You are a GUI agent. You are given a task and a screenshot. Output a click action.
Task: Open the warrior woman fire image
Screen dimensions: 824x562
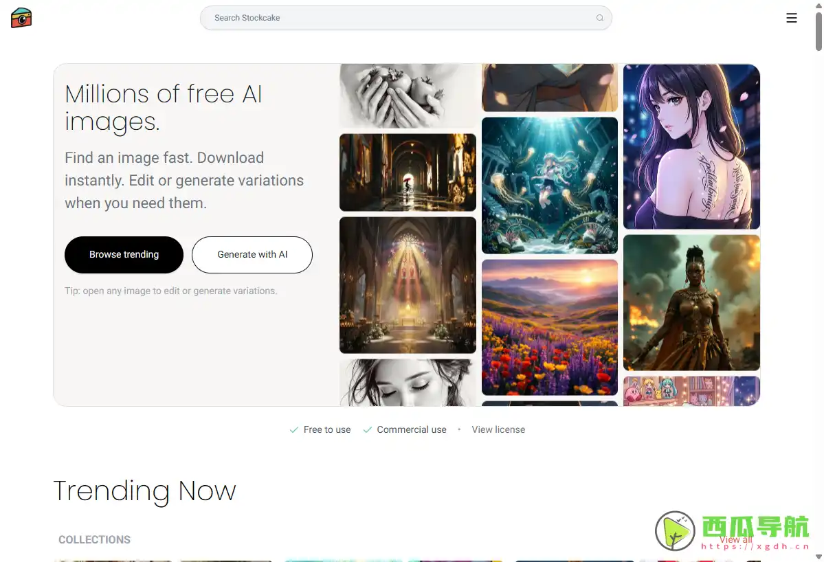(x=691, y=302)
